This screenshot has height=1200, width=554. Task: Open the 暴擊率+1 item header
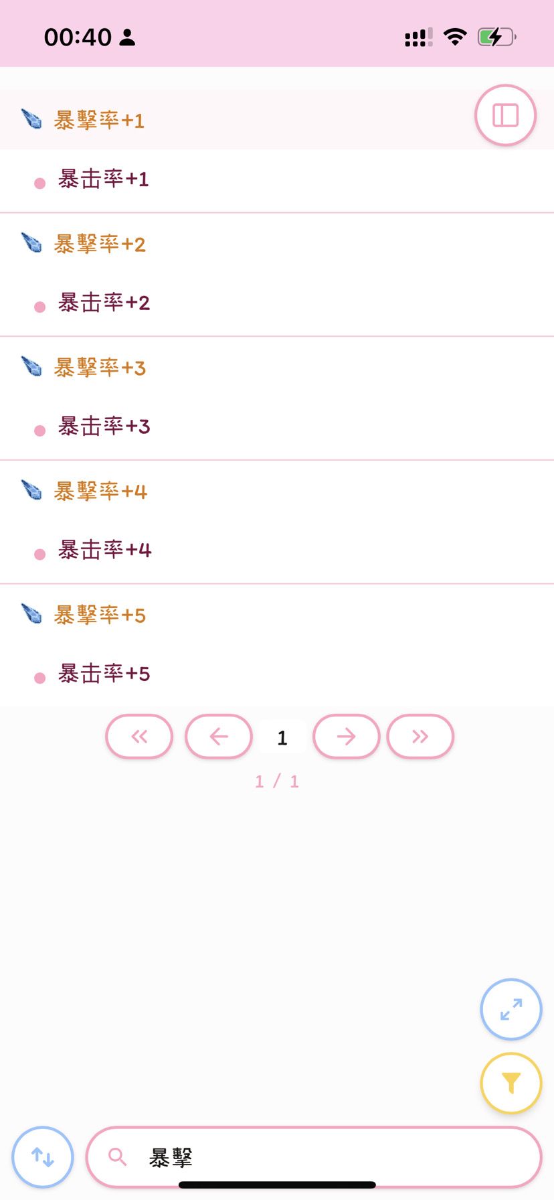click(99, 121)
